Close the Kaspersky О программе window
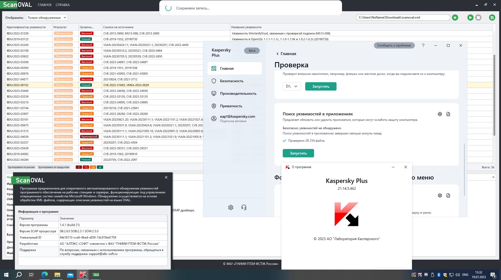This screenshot has width=501, height=280. click(x=406, y=167)
